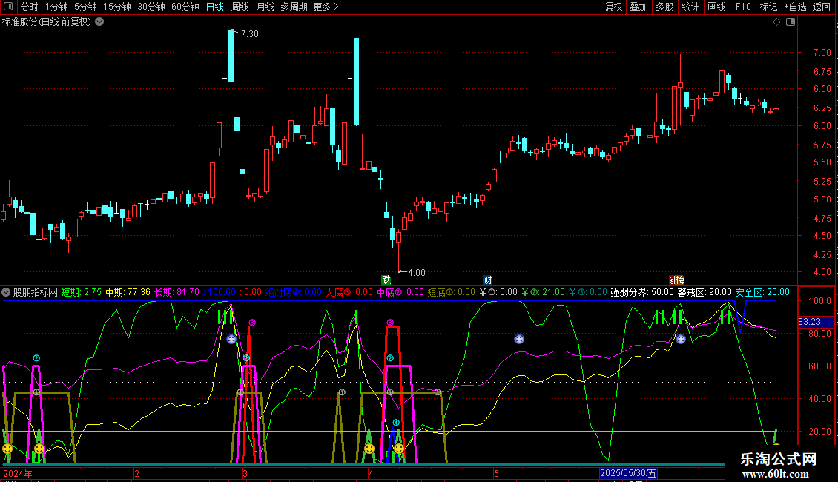The width and height of the screenshot is (838, 482).
Task: Toggle 多股 multi-stock view
Action: [664, 7]
